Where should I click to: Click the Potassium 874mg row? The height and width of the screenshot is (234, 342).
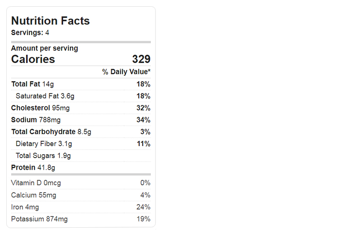click(x=81, y=219)
